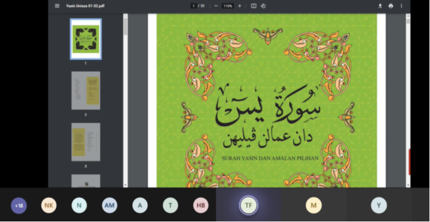Edit the current page number field
Screen dimensions: 430x222
[x=194, y=6]
